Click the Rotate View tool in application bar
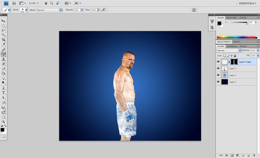 (x=58, y=3)
